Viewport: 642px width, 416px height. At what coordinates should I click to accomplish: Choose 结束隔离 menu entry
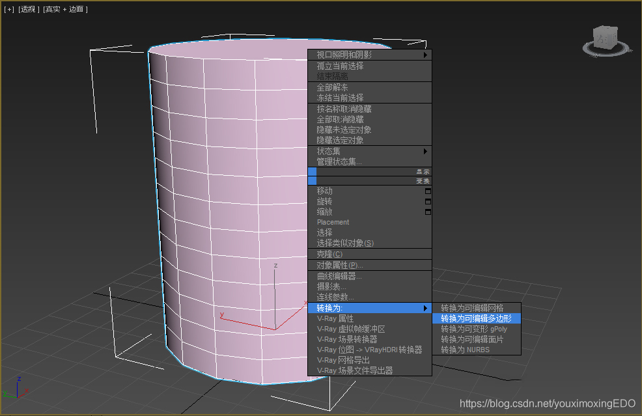point(370,77)
